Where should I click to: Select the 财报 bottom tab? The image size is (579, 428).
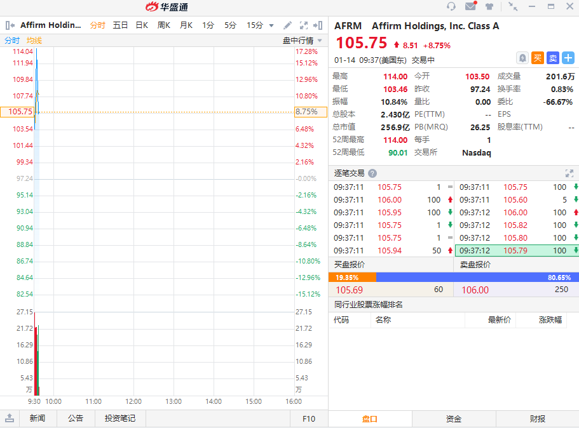coord(537,418)
